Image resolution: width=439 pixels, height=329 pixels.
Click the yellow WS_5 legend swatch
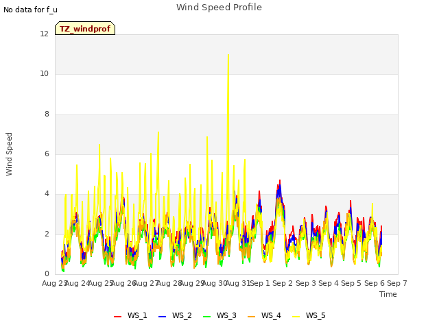click(296, 317)
